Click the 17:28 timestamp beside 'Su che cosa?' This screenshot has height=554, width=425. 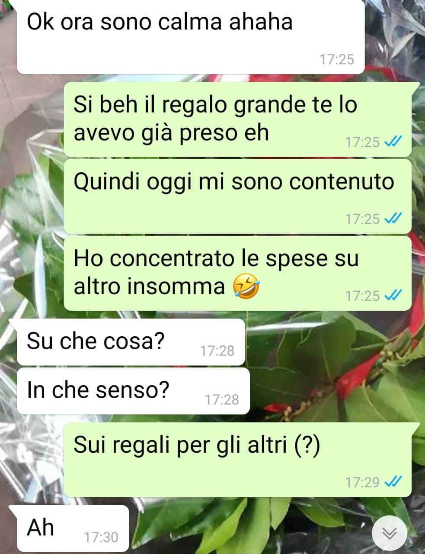[x=217, y=351]
